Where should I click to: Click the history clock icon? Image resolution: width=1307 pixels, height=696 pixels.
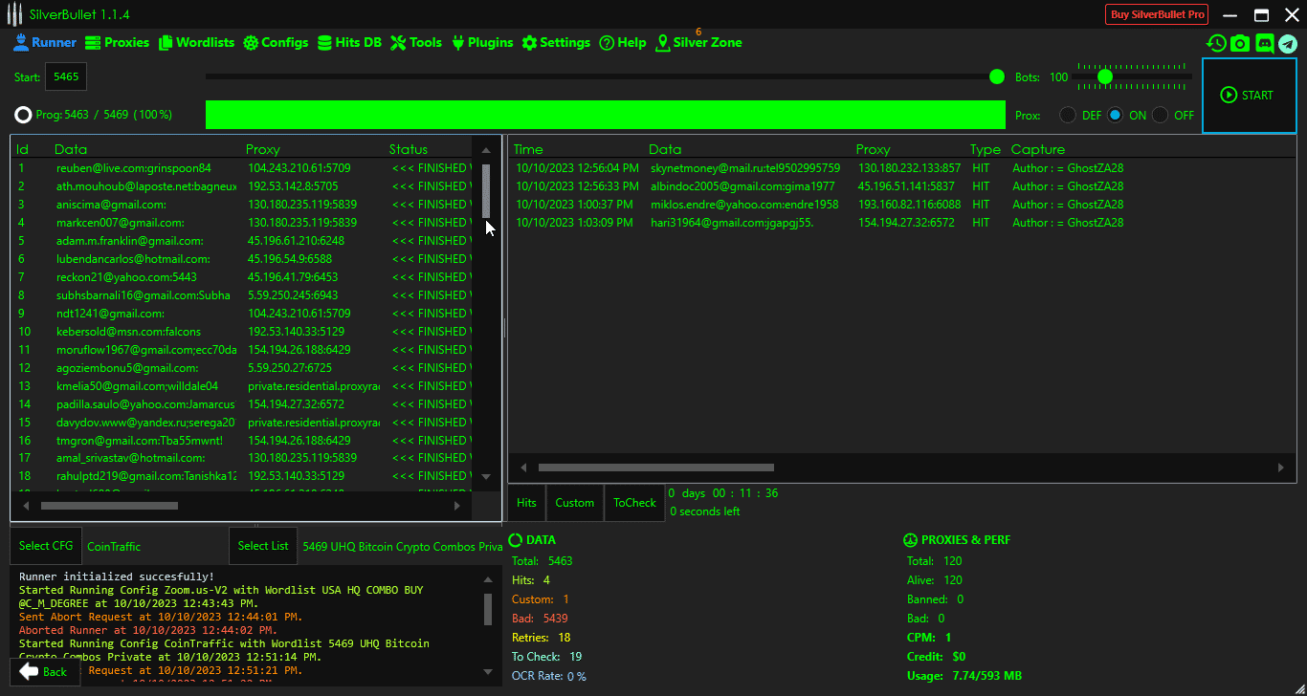point(1216,43)
